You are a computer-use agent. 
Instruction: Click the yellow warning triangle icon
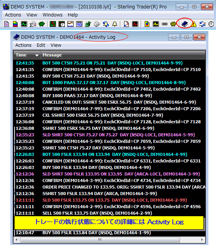click(x=193, y=24)
